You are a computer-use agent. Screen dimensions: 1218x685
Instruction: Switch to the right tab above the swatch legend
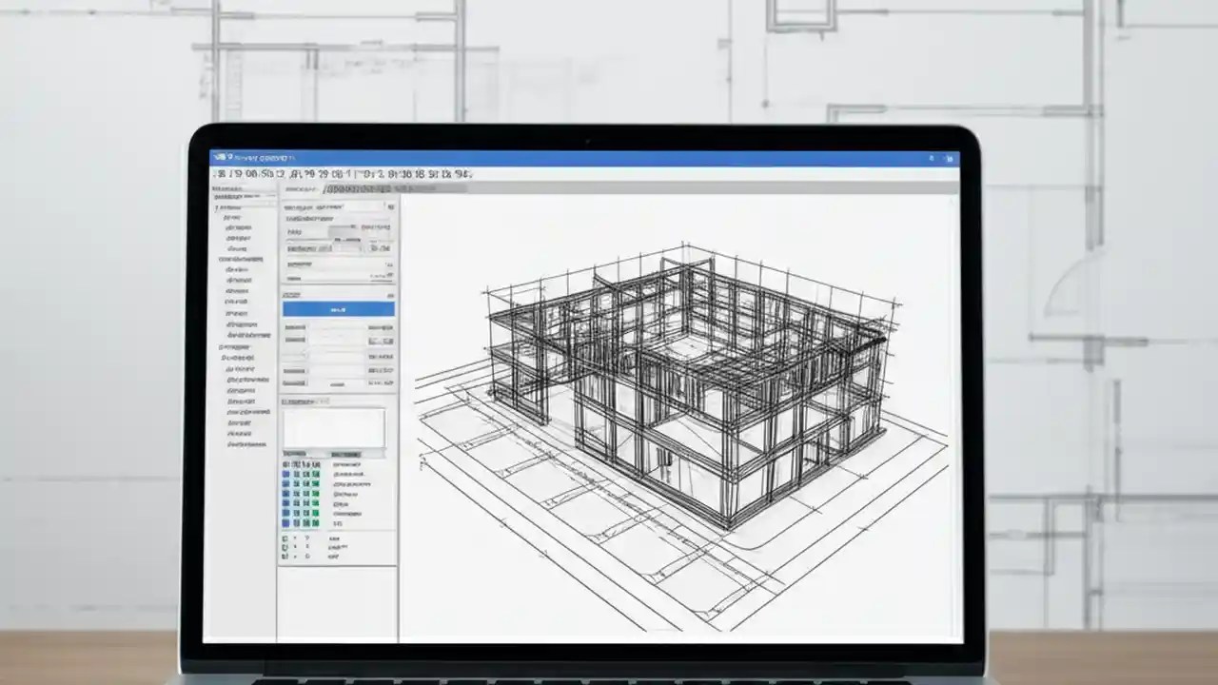coord(344,452)
